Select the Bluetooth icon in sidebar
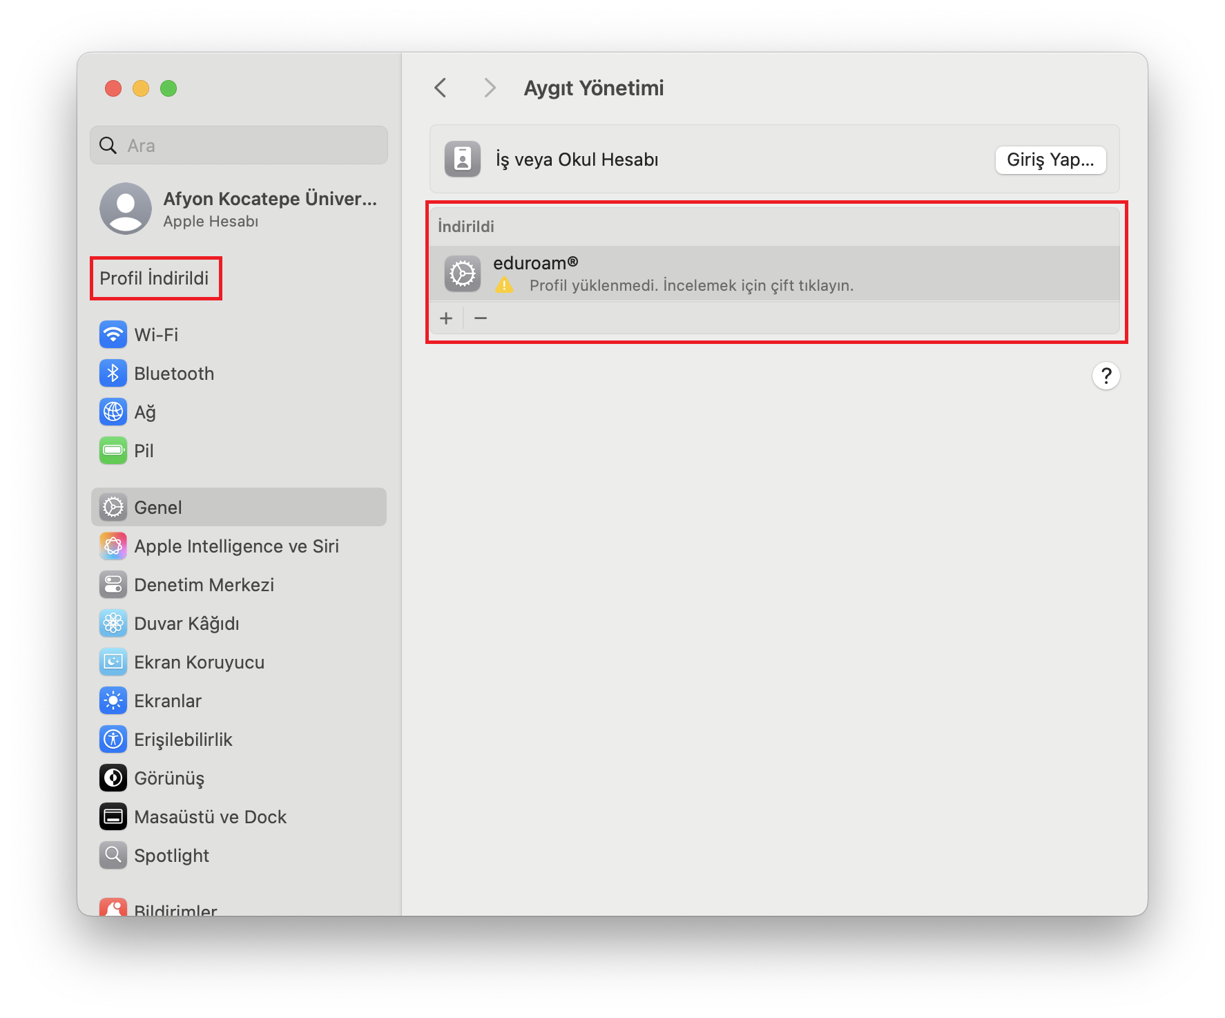 (113, 374)
